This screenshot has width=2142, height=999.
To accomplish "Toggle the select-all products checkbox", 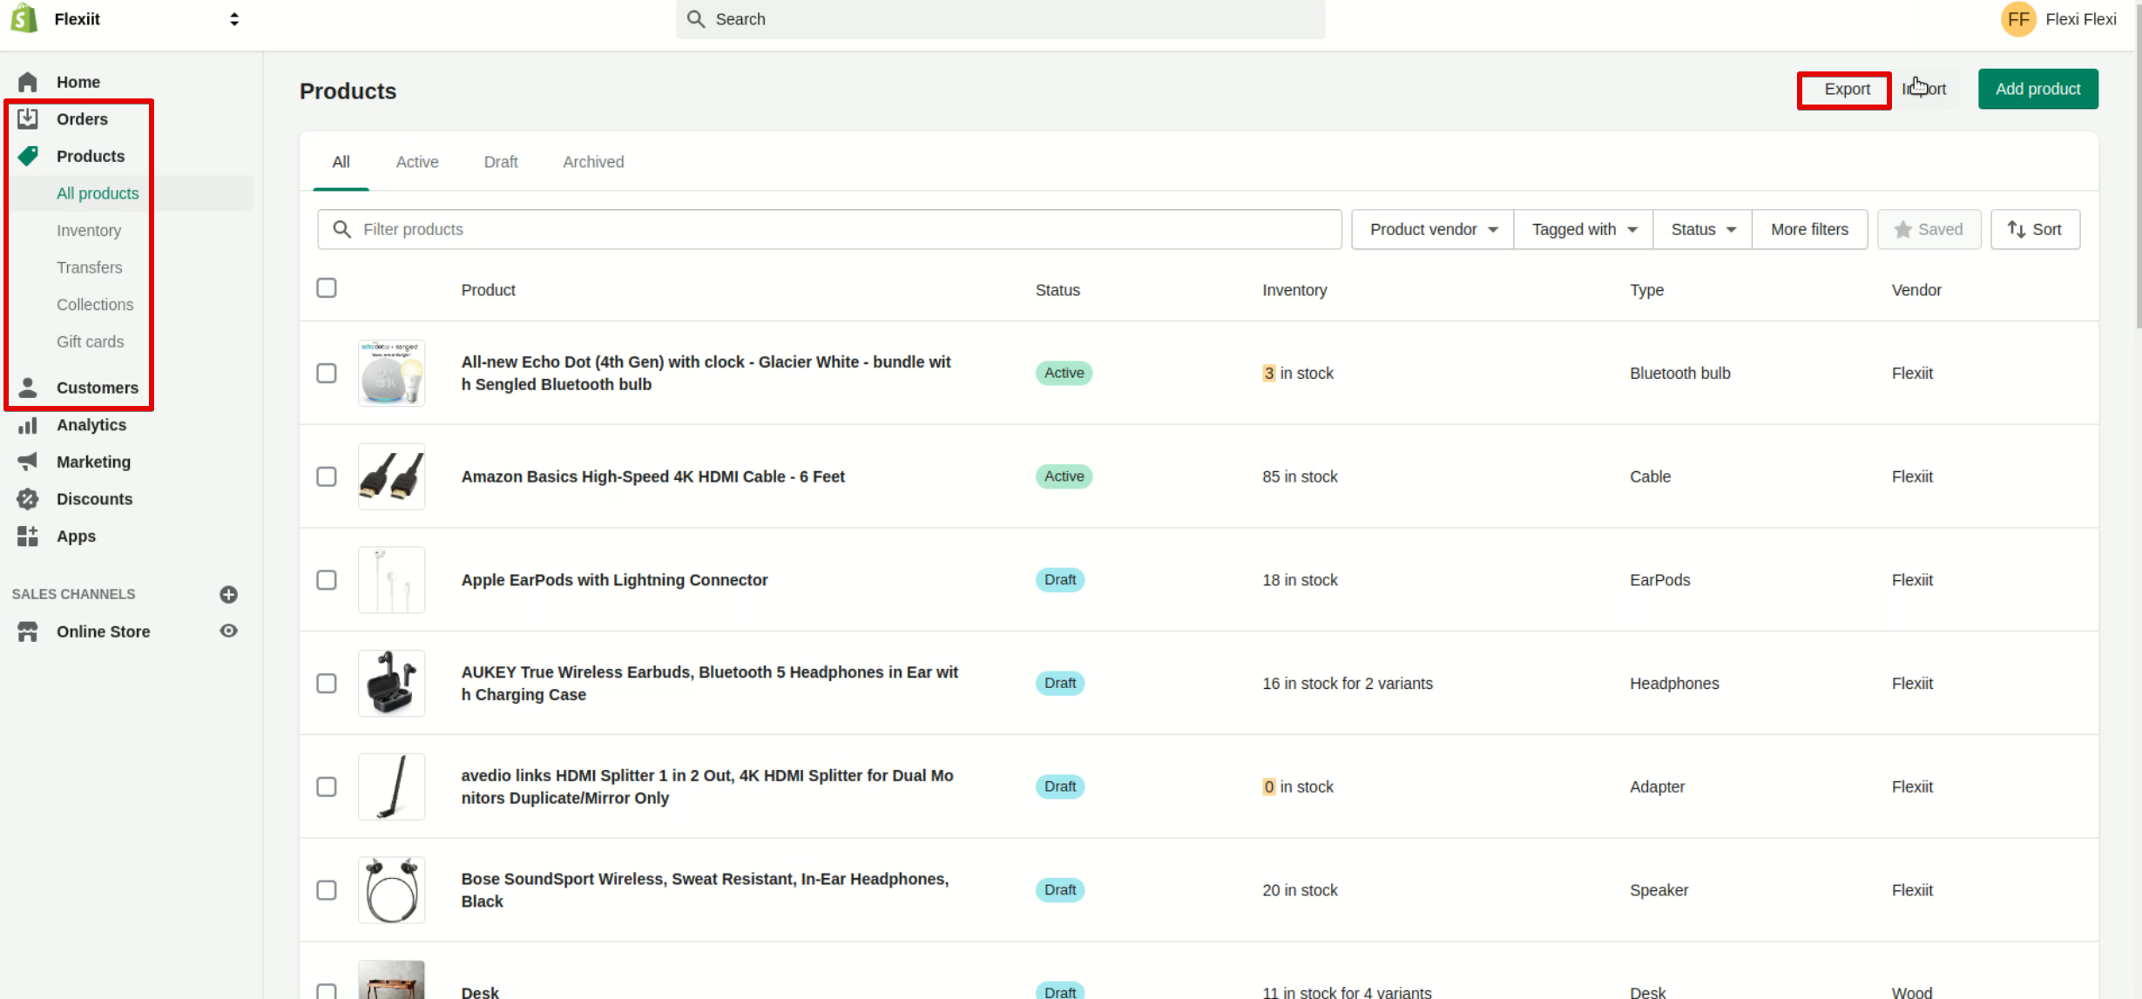I will pyautogui.click(x=327, y=288).
